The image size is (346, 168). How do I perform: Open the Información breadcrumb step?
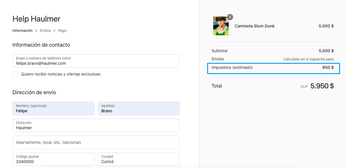(x=23, y=31)
